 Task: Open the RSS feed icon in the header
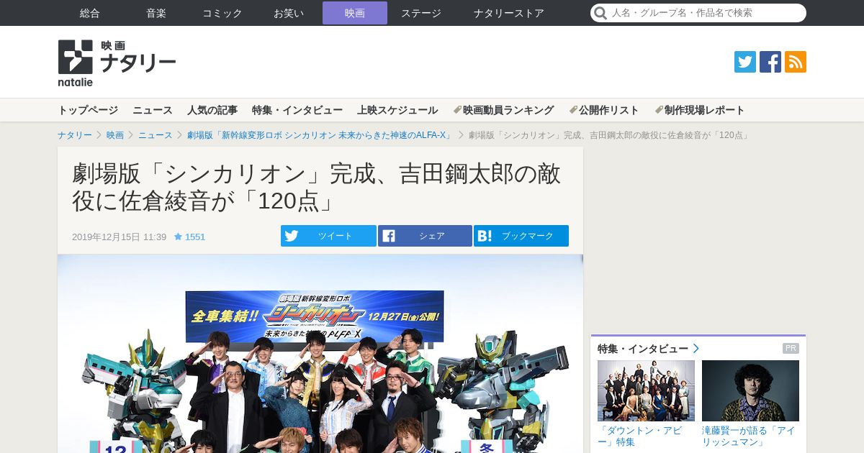(796, 62)
